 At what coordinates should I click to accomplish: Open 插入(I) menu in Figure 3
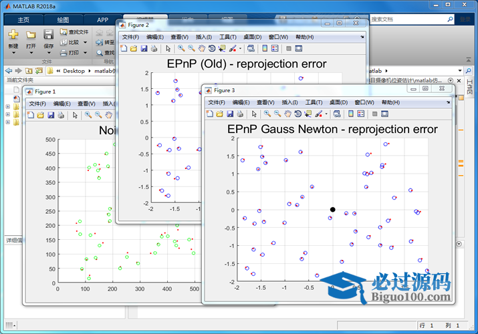click(x=289, y=102)
